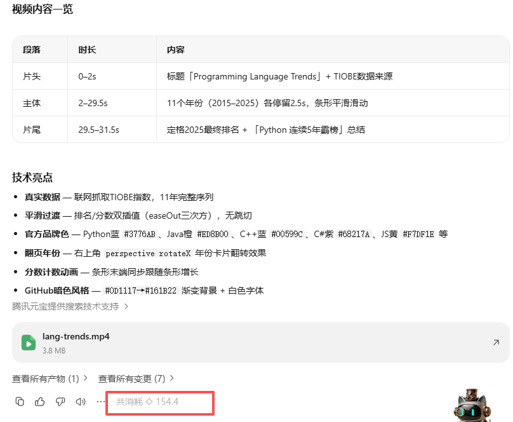Expand chevron next to 查看所有变更 (7)

pos(172,378)
